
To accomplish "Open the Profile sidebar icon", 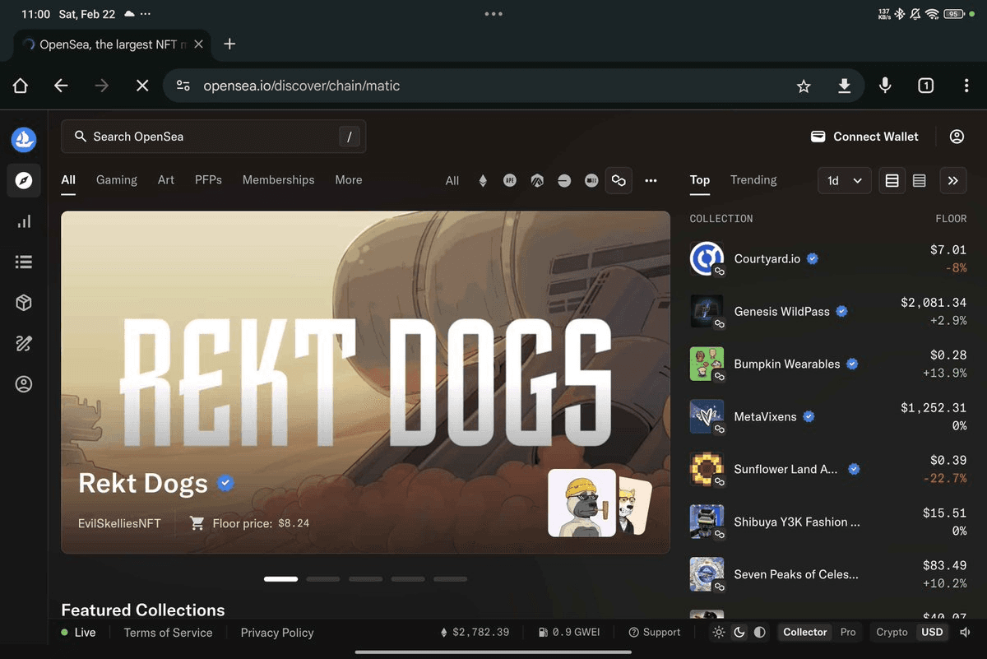I will pos(24,384).
